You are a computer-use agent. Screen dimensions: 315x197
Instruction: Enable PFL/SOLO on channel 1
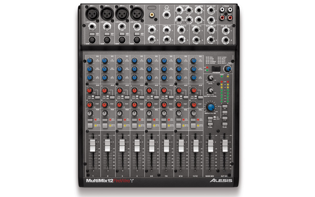point(90,120)
